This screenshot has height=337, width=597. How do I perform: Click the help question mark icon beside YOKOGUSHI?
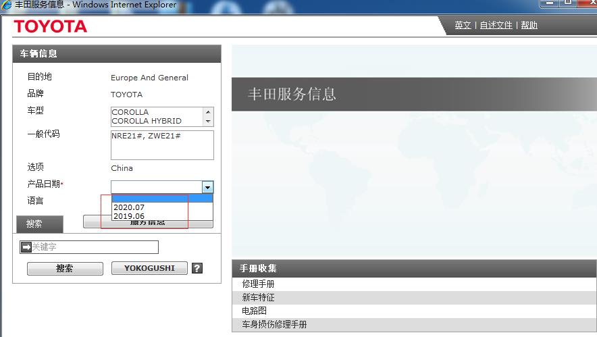click(x=197, y=268)
